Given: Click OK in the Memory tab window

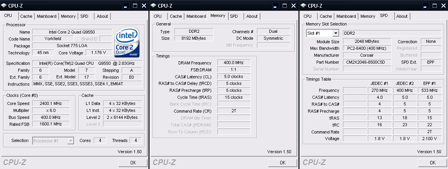Looking at the screenshot, I should tap(283, 163).
